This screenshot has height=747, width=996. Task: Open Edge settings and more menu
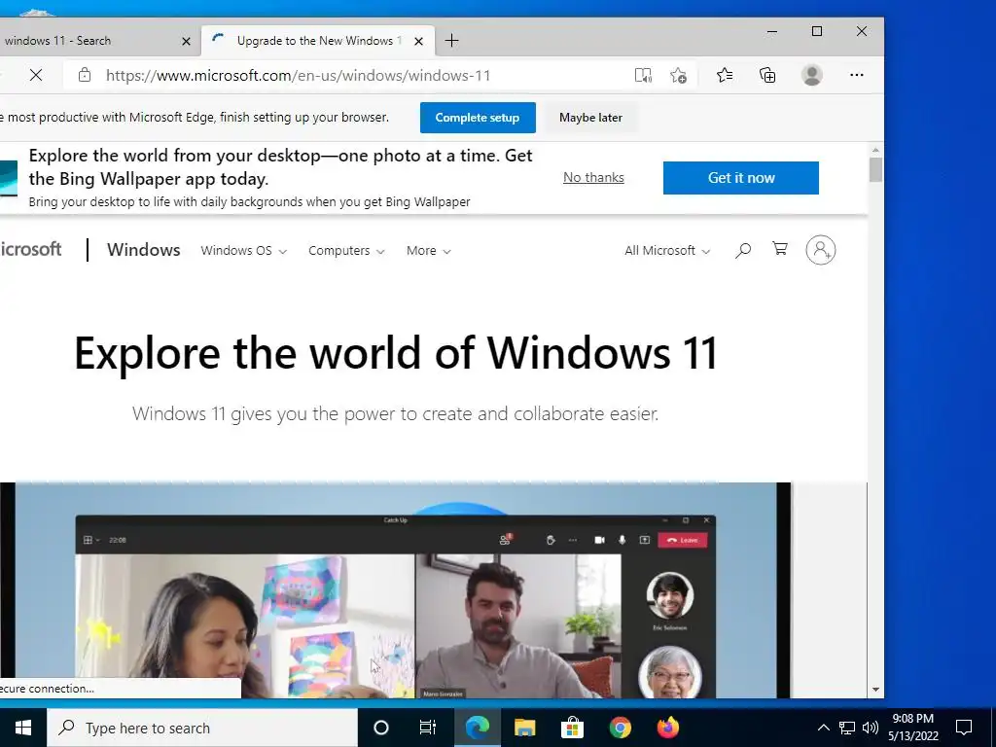856,75
